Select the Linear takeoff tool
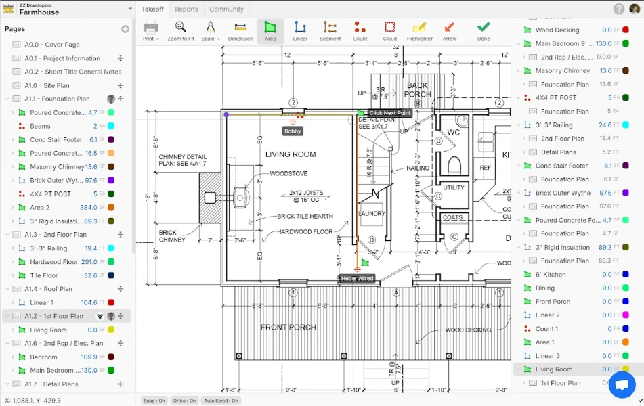This screenshot has width=644, height=406. click(300, 32)
